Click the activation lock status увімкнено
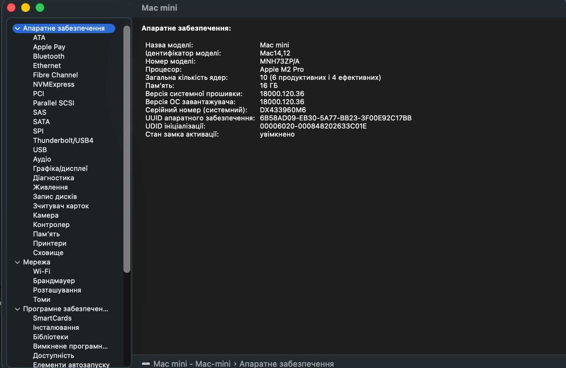The image size is (566, 368). (x=277, y=134)
